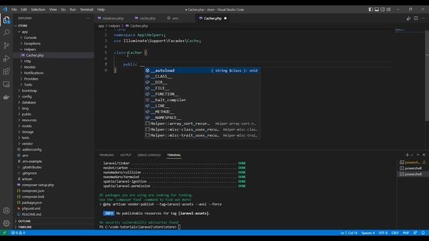Select the __CLASS__ suggestion

point(202,76)
